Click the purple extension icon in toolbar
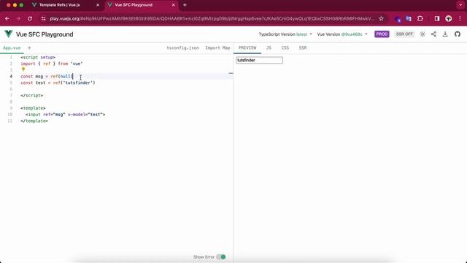 (398, 19)
